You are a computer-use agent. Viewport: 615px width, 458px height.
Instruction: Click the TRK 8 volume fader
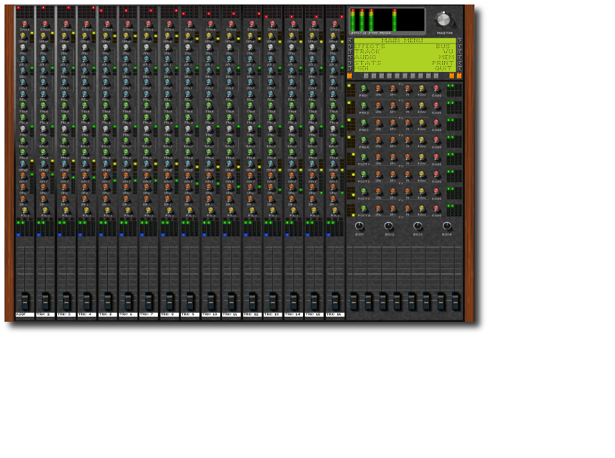coord(169,301)
